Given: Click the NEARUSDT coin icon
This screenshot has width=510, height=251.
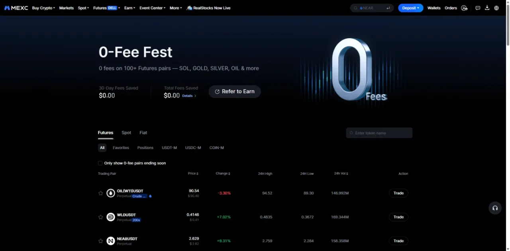Looking at the screenshot, I should click(111, 241).
